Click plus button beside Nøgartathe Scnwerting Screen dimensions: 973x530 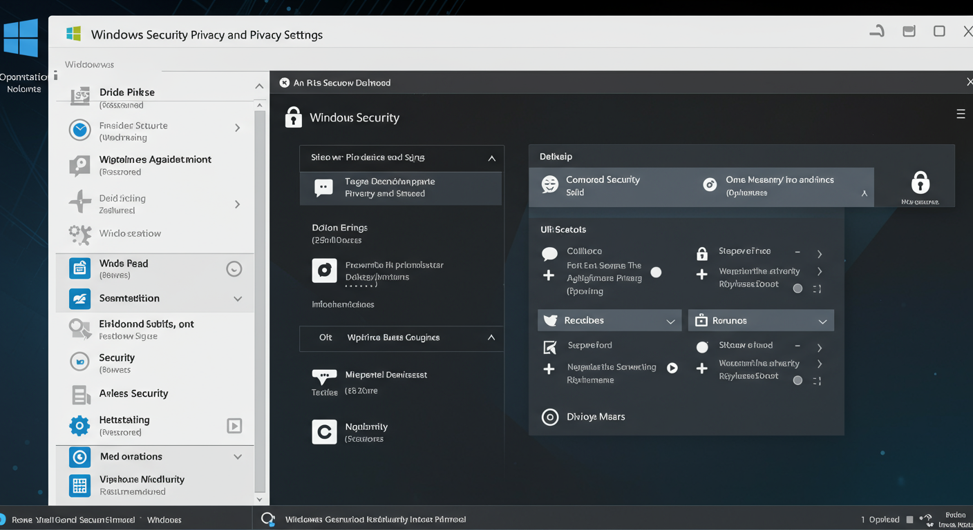click(x=549, y=369)
